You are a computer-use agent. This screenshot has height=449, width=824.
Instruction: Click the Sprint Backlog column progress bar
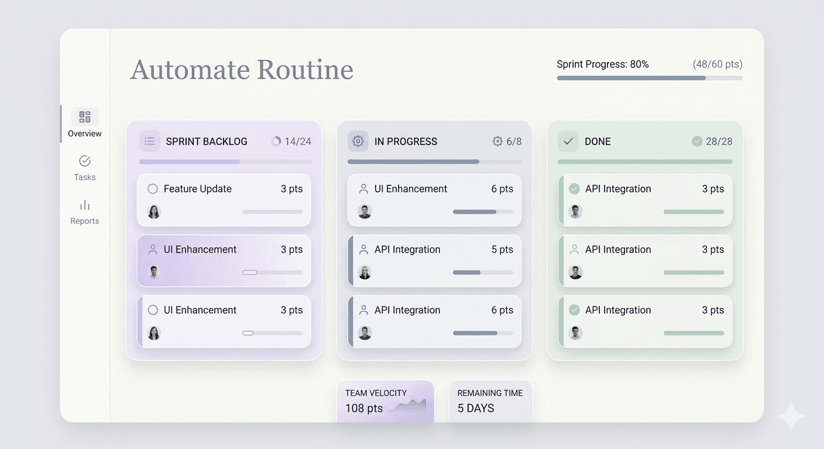(x=225, y=162)
